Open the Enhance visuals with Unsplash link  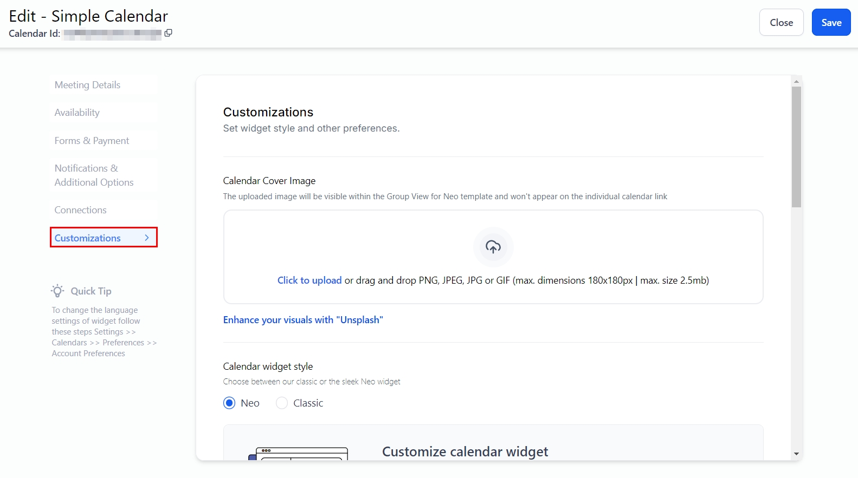pos(303,320)
